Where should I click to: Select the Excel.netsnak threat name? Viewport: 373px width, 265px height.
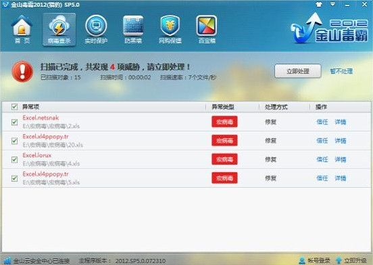(x=41, y=118)
